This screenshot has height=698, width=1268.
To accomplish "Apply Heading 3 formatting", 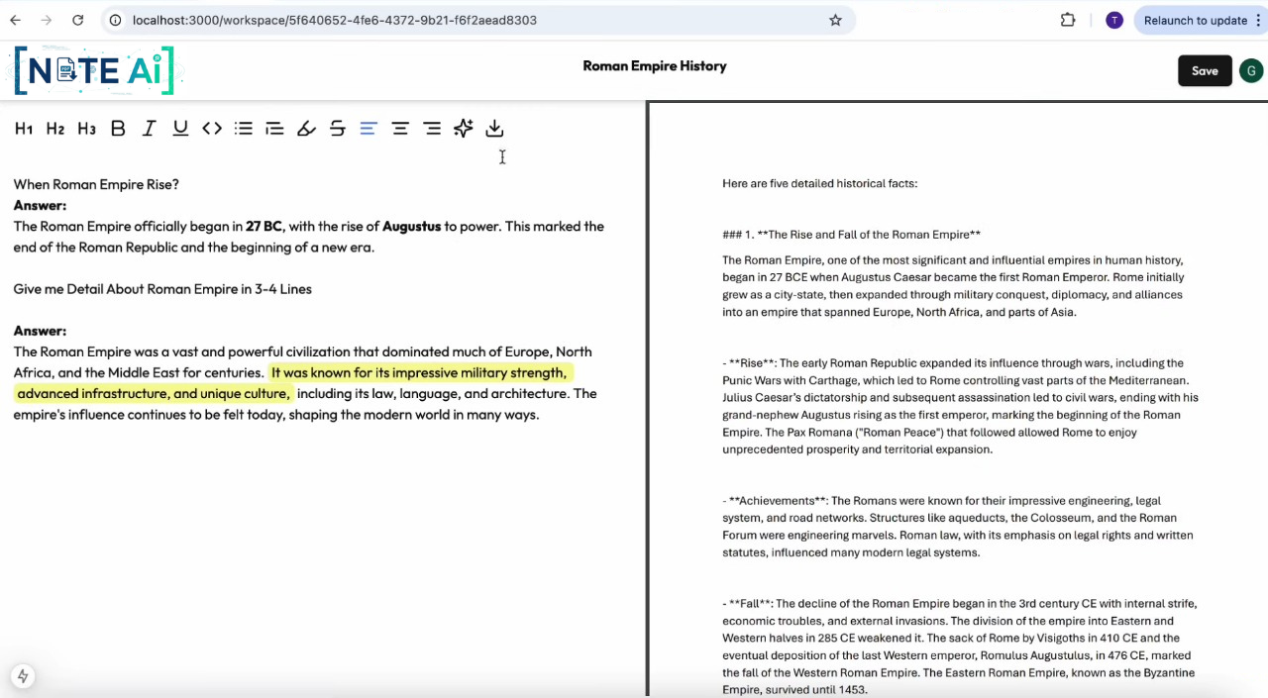I will coord(86,129).
